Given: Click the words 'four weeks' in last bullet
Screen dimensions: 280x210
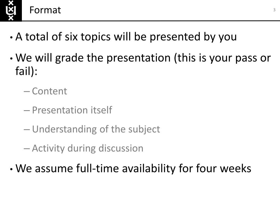Looking at the screenshot, I should pyautogui.click(x=224, y=168).
